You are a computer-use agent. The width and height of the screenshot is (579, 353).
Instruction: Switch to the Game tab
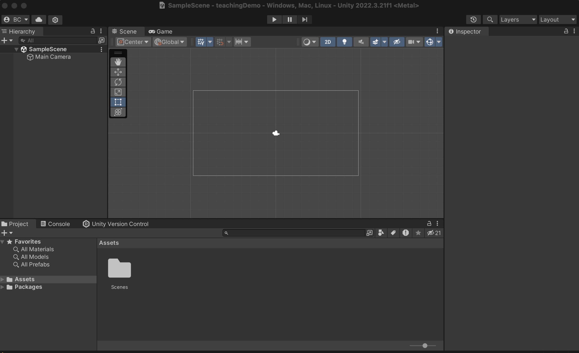tap(160, 31)
